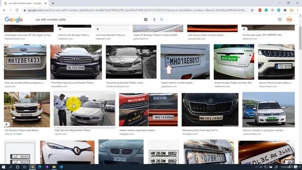Show hidden system tray icons
This screenshot has width=302, height=170.
[x=256, y=167]
